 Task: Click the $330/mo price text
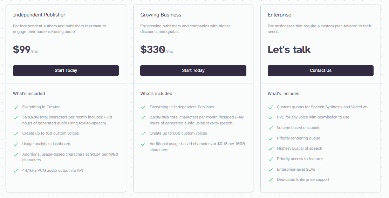pos(156,50)
